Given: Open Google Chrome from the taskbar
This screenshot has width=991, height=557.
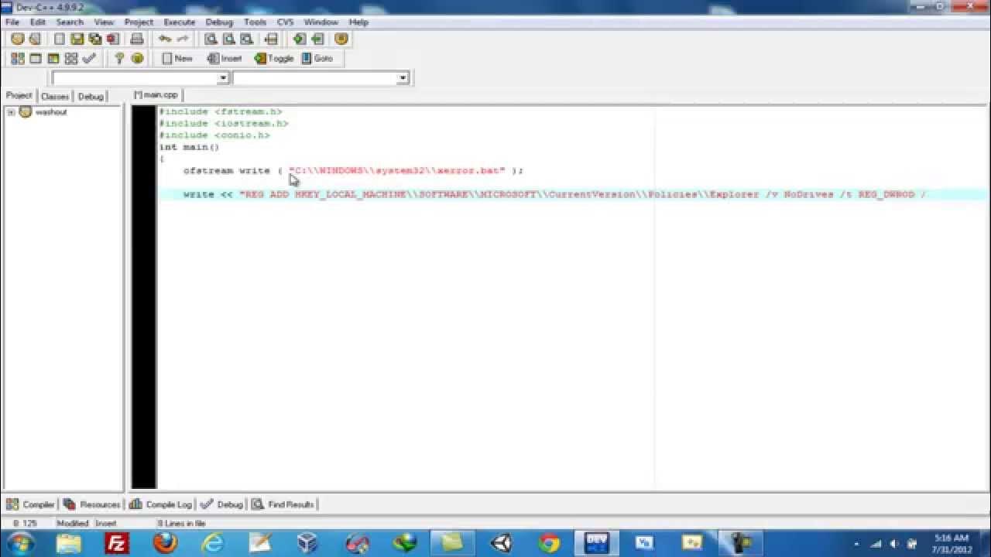Looking at the screenshot, I should [x=549, y=543].
